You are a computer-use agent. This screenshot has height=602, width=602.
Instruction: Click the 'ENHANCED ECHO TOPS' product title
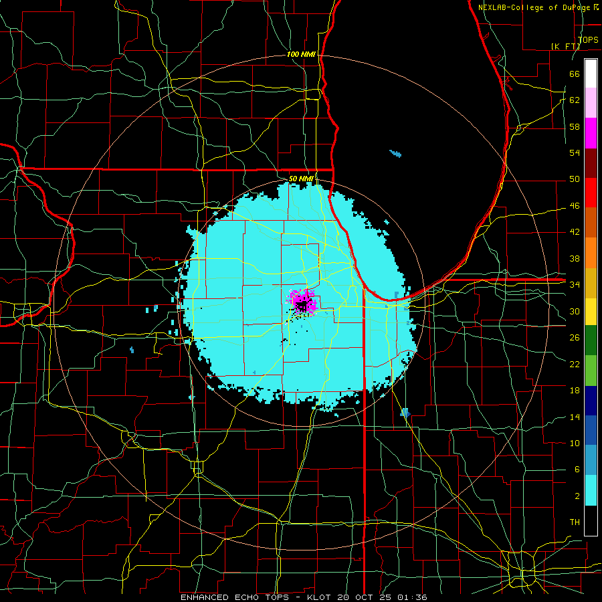(x=235, y=597)
